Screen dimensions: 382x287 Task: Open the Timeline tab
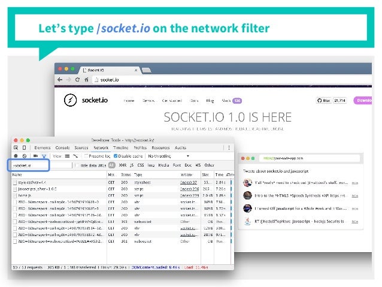[x=121, y=148]
